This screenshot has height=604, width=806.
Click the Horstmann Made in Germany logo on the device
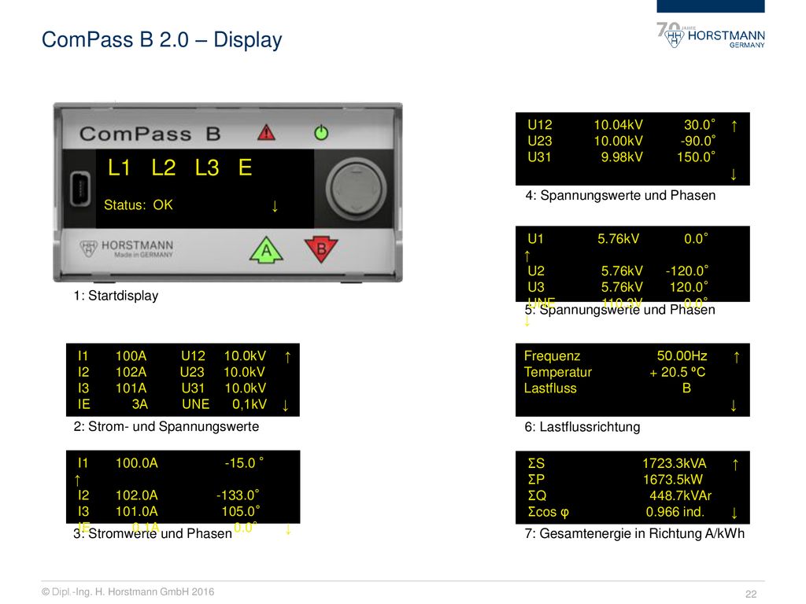coord(127,249)
